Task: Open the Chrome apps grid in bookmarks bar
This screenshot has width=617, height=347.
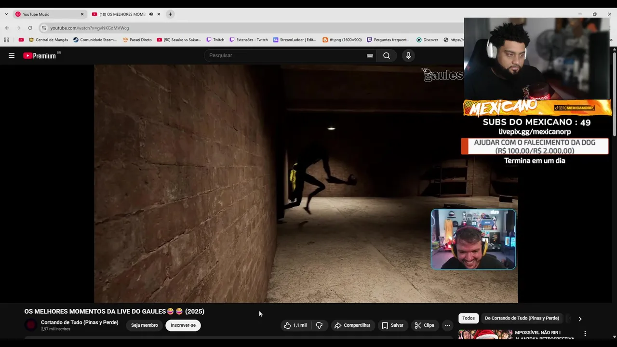Action: point(6,40)
